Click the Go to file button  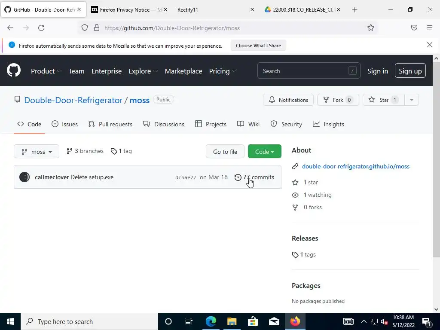click(225, 152)
